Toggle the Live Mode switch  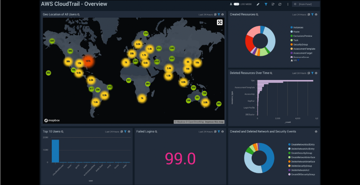pyautogui.click(x=237, y=4)
